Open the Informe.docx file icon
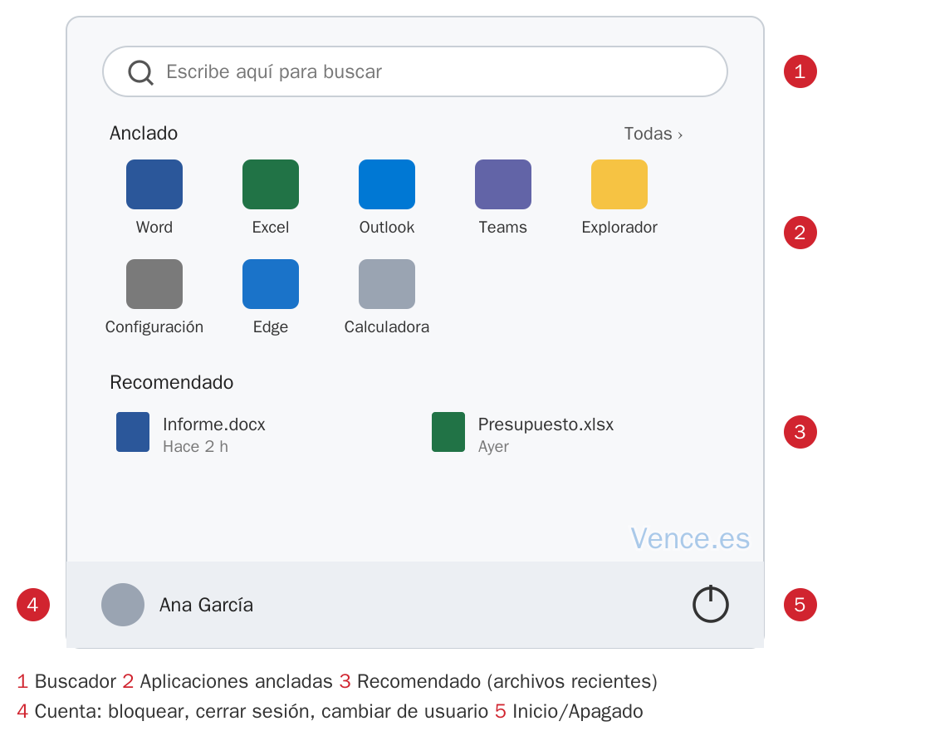 [x=133, y=432]
